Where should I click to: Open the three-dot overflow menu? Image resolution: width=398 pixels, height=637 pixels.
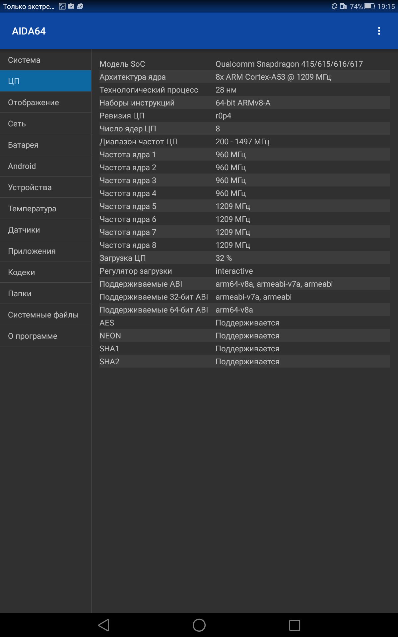[x=379, y=31]
